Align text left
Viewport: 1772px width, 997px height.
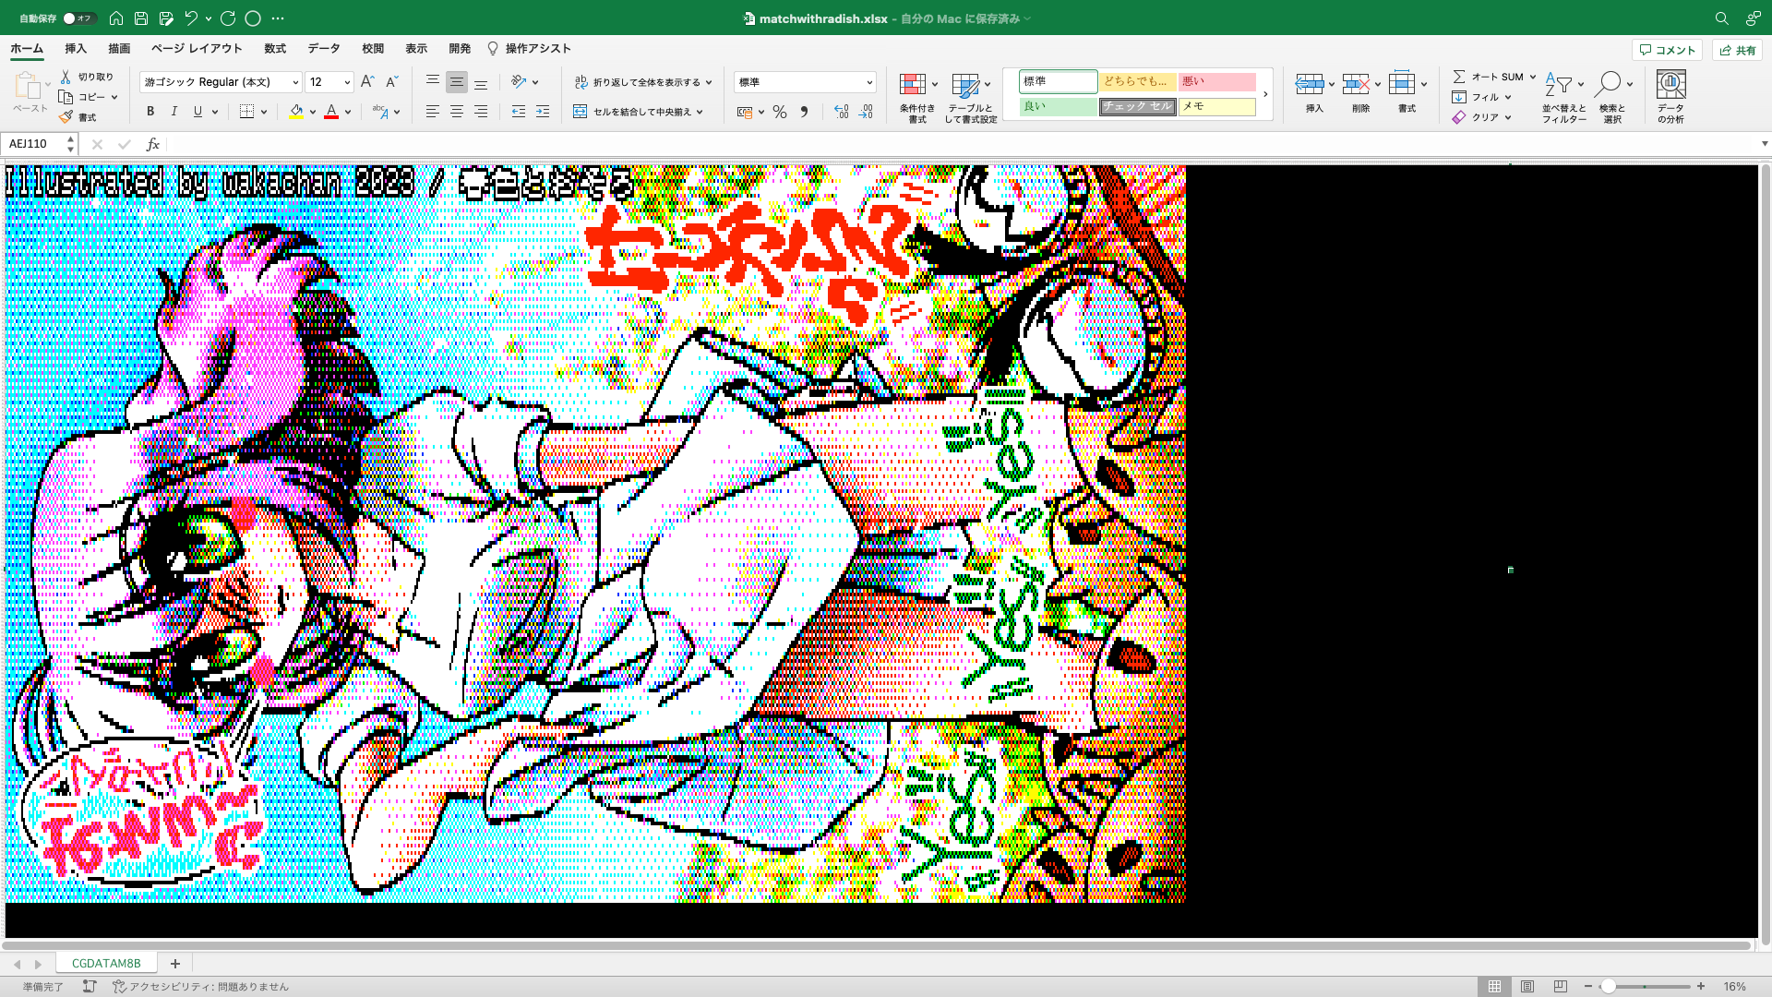point(432,112)
